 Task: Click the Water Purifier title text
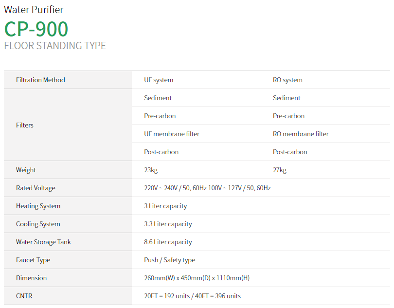tap(34, 9)
